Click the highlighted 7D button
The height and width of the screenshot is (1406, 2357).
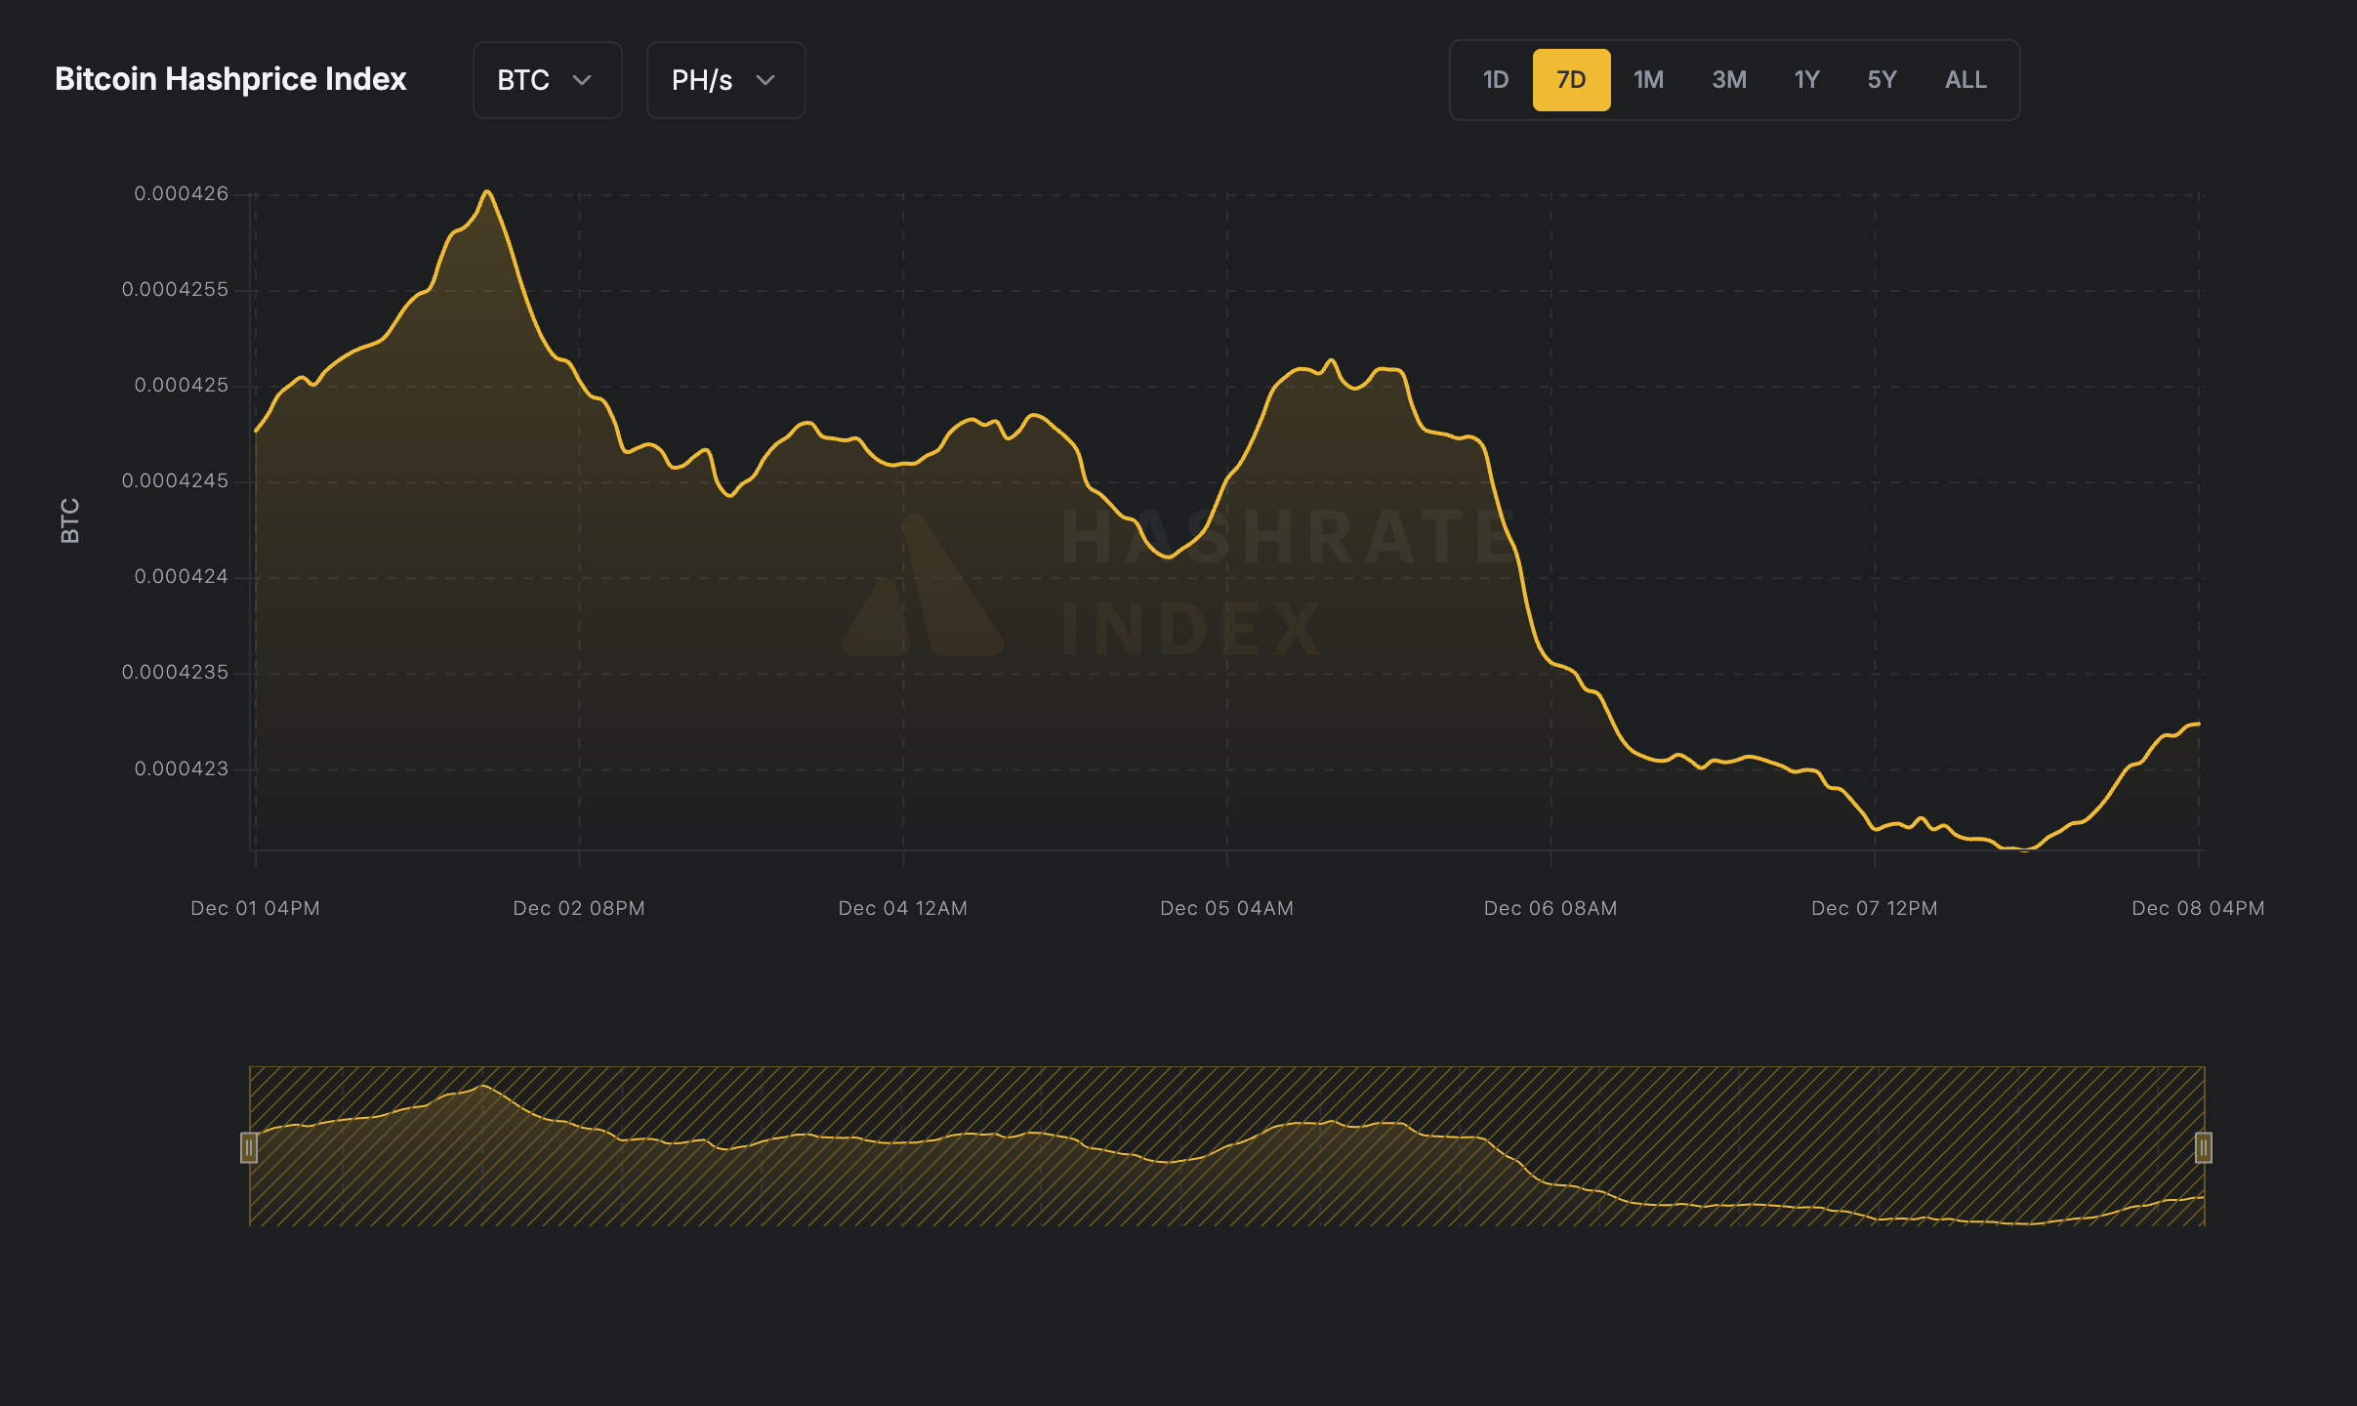pyautogui.click(x=1571, y=79)
